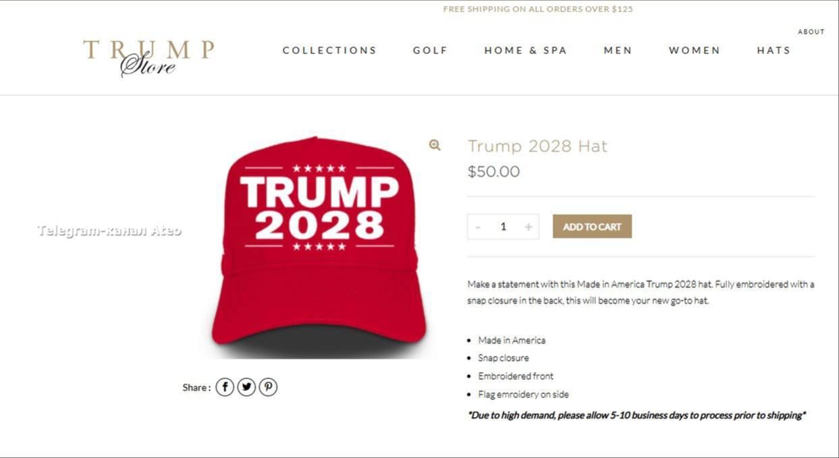
Task: Pin the product via Pinterest icon
Action: (x=268, y=387)
